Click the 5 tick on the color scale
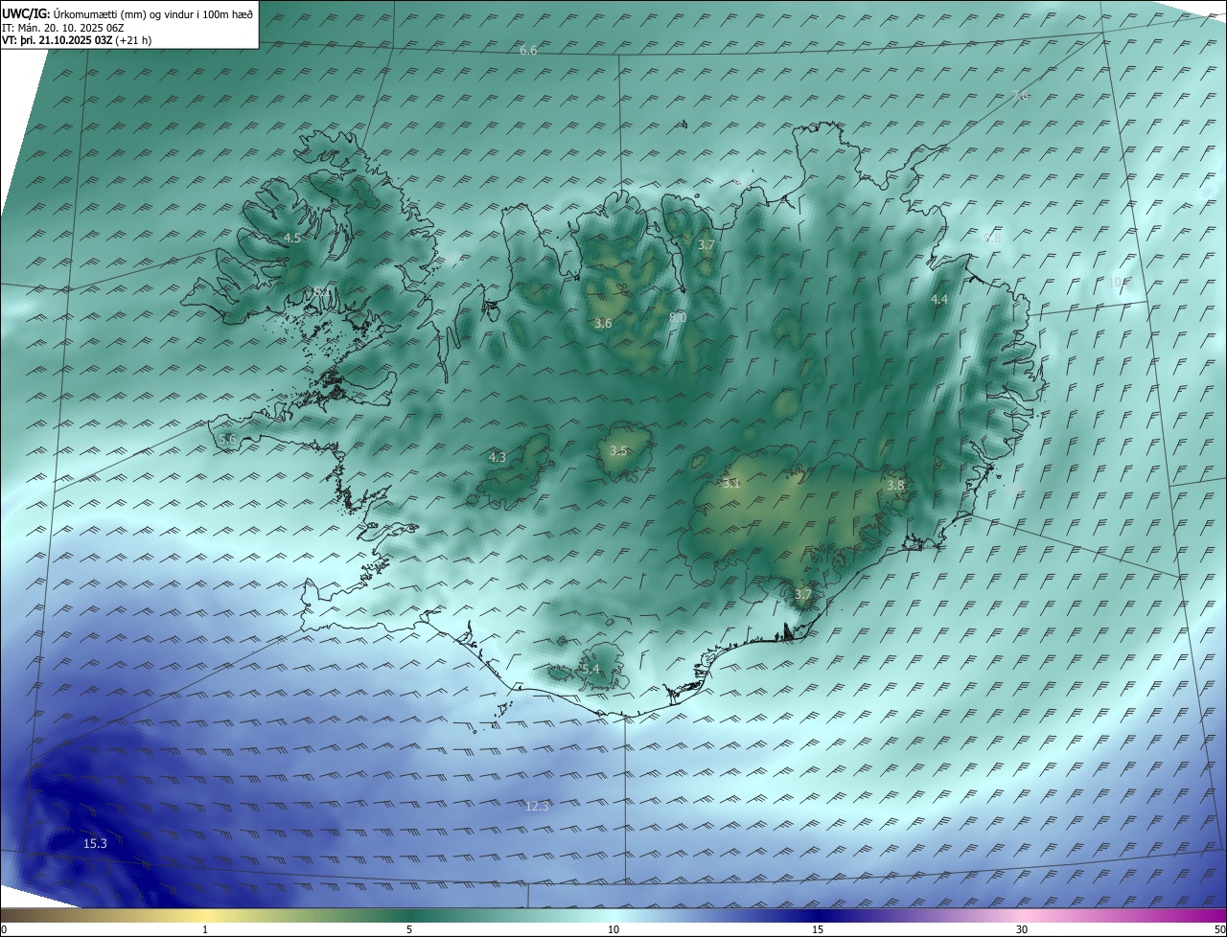Screen dimensions: 1227x937 coord(409,929)
